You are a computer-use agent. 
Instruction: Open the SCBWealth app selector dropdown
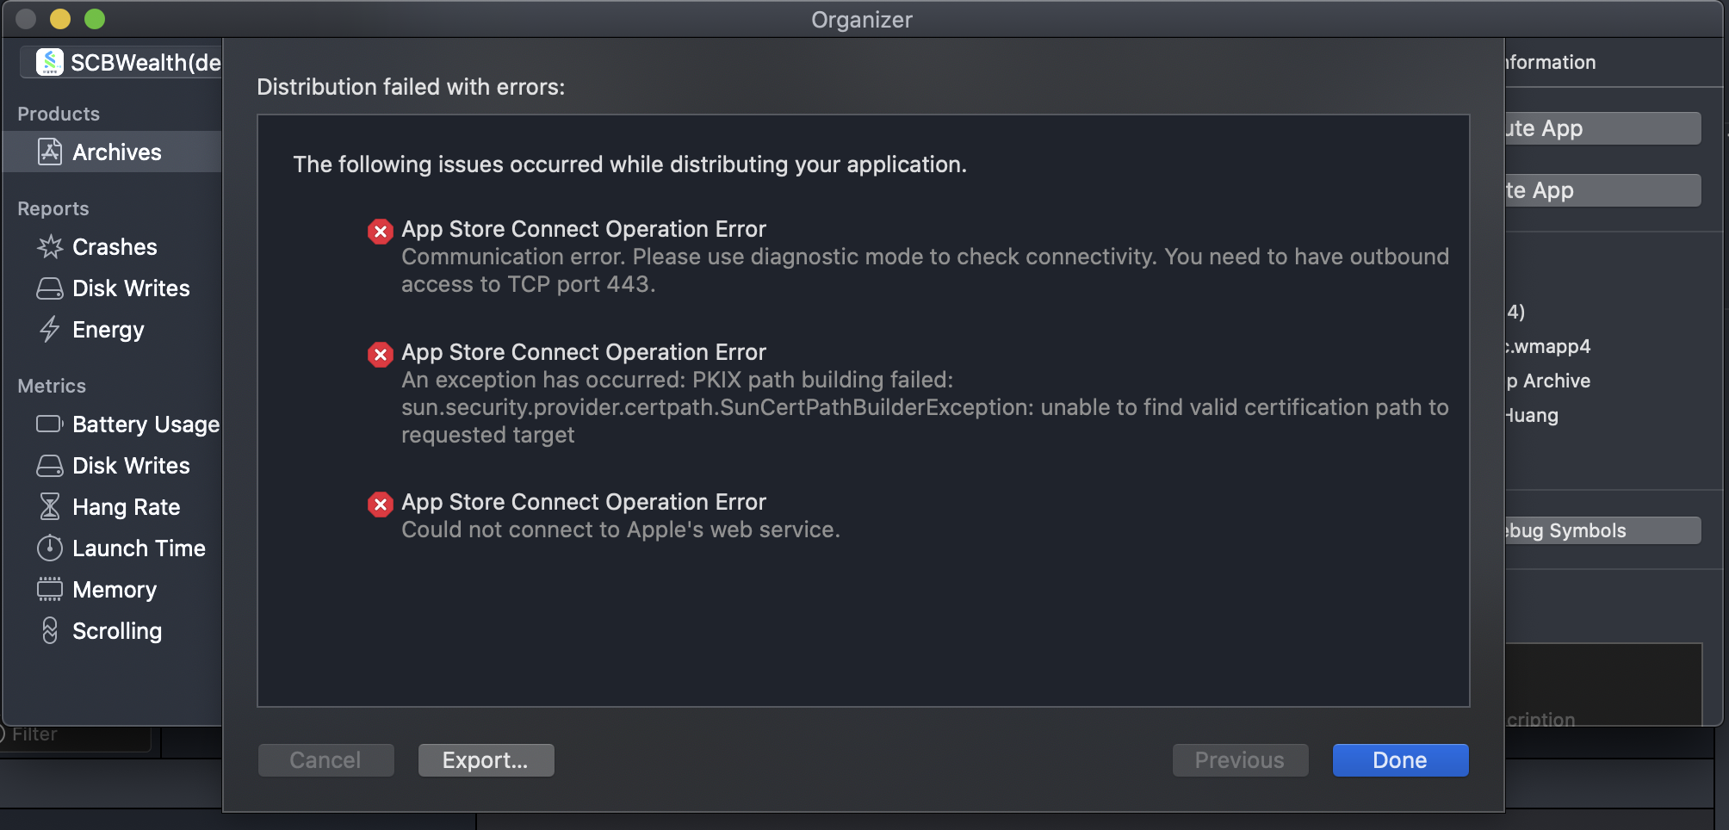click(x=121, y=62)
